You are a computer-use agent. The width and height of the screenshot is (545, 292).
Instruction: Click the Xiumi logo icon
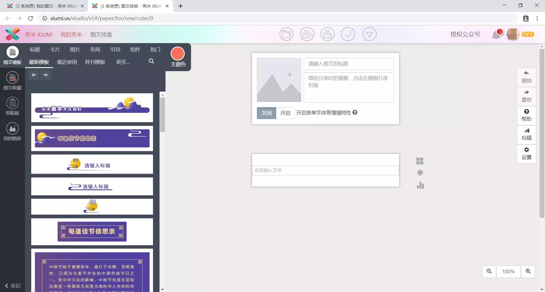pos(12,34)
